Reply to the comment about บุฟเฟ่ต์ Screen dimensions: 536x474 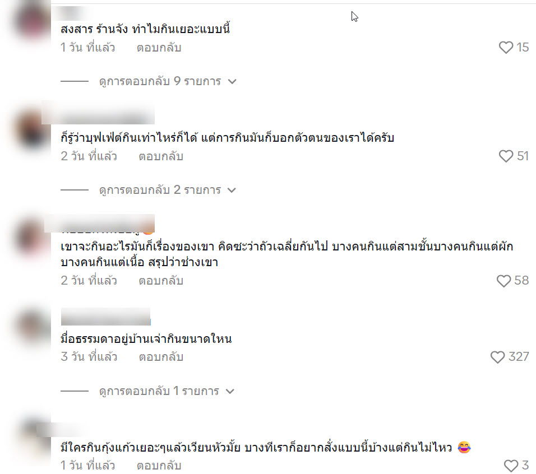[x=161, y=156]
